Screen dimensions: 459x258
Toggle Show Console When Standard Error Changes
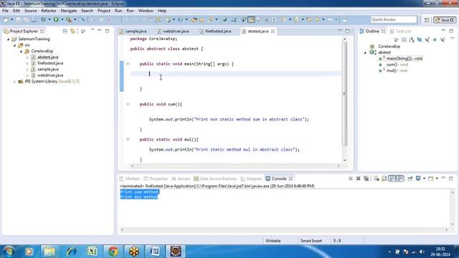pos(400,178)
